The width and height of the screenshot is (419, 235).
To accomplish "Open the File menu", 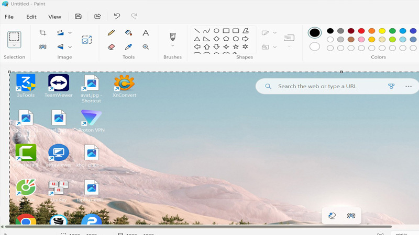I will [9, 17].
